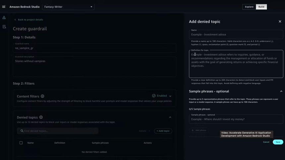Image resolution: width=285 pixels, height=160 pixels.
Task: Open the hamburger navigation menu
Action: 4,7
